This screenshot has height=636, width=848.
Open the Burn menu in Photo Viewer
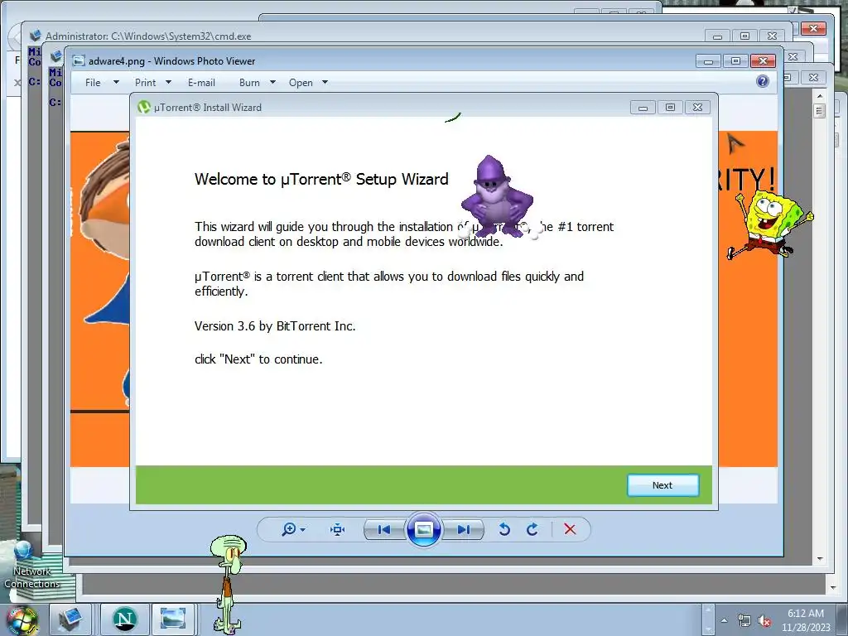(x=249, y=83)
